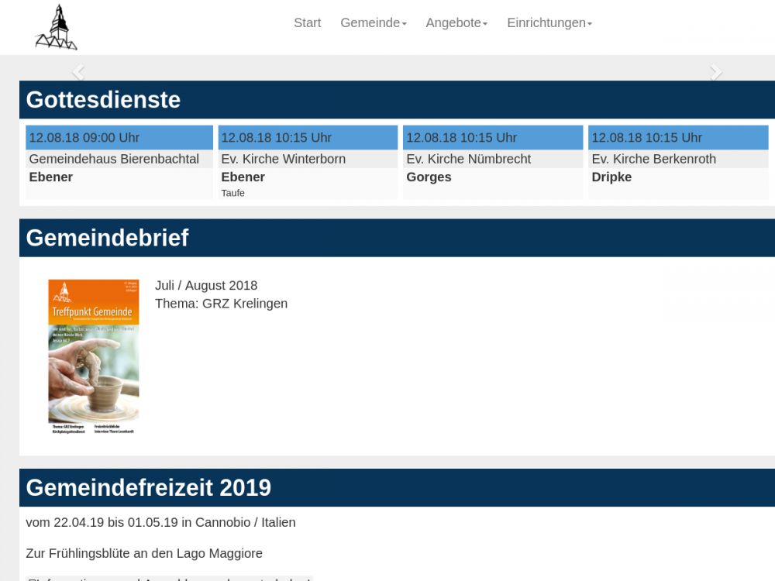Click pastor name Gorges
The image size is (775, 581).
[x=429, y=177]
